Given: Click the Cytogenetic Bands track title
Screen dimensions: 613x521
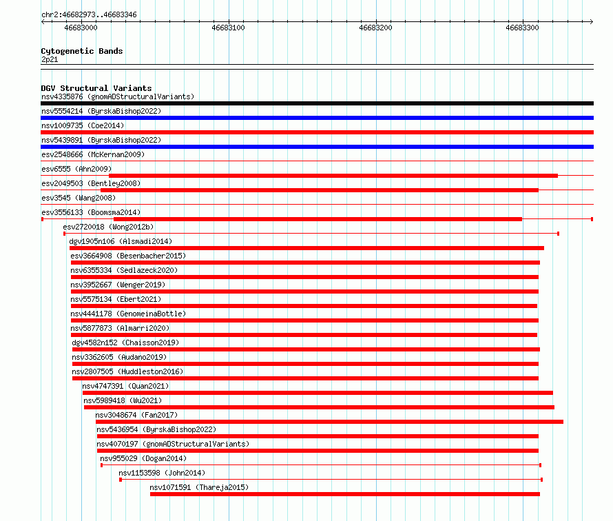Looking at the screenshot, I should pos(82,51).
